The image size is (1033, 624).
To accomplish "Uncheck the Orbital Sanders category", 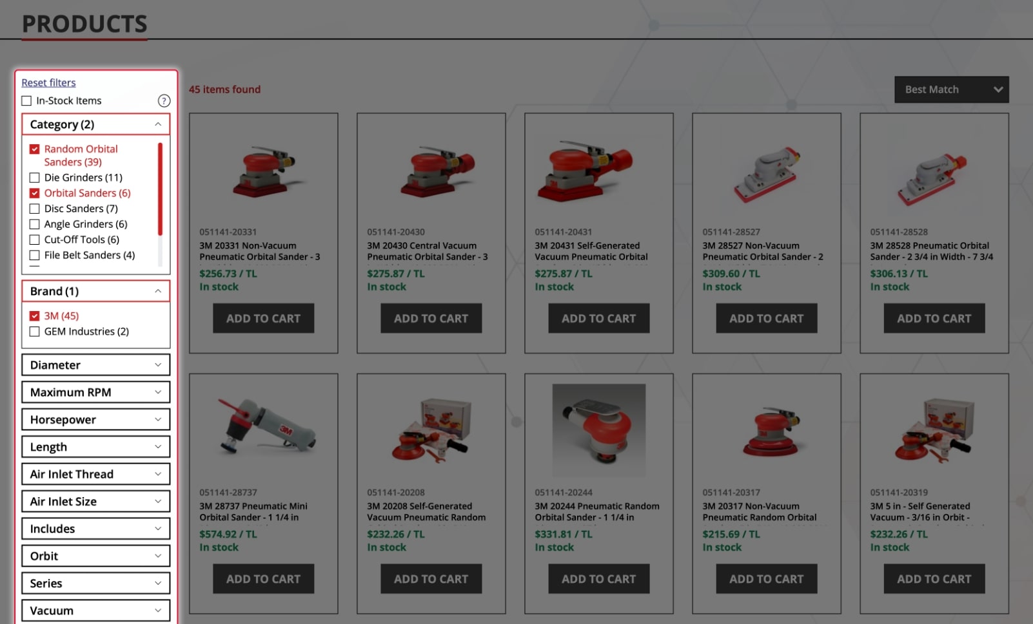I will 35,193.
